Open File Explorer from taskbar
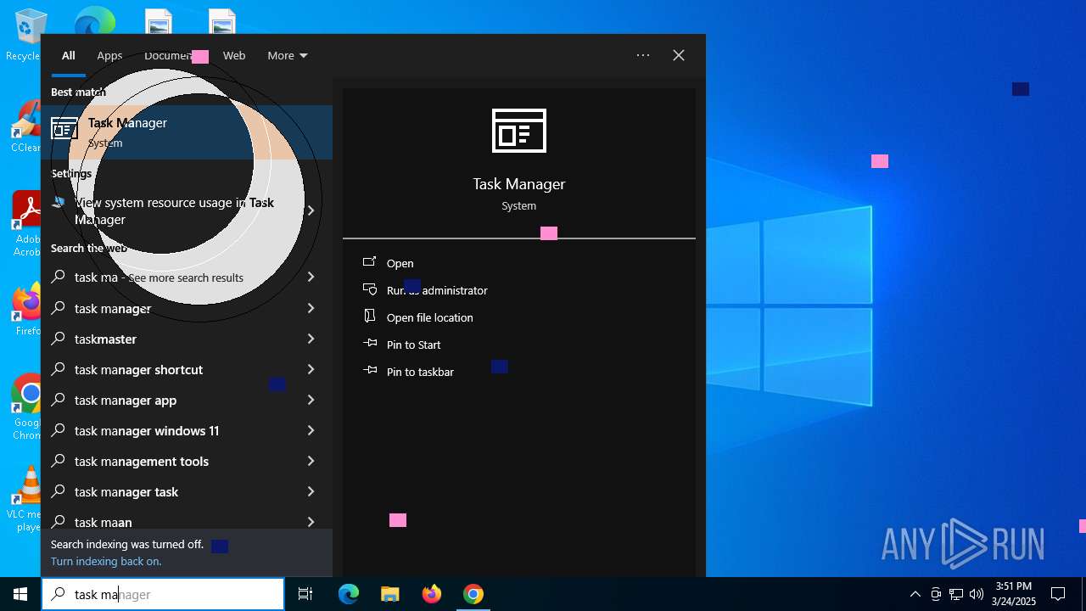Viewport: 1086px width, 611px height. (x=390, y=594)
